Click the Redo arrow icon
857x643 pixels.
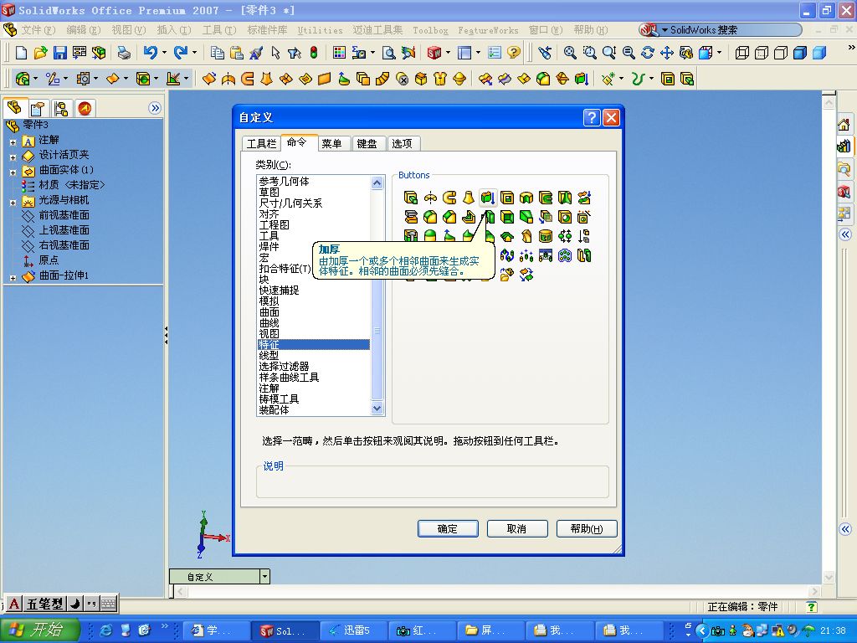[x=181, y=53]
